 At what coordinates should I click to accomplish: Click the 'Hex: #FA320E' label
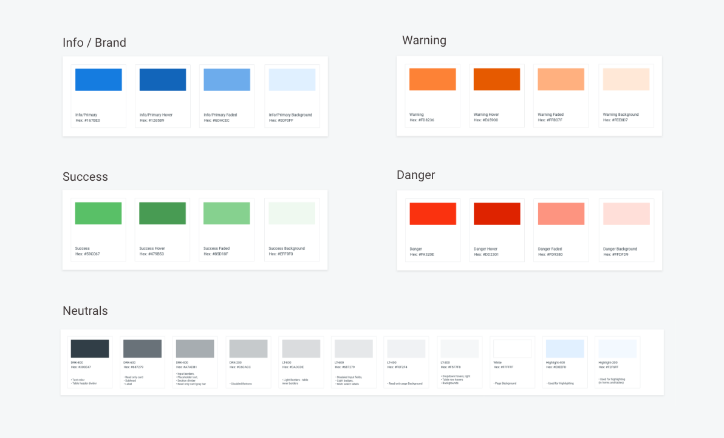click(422, 255)
